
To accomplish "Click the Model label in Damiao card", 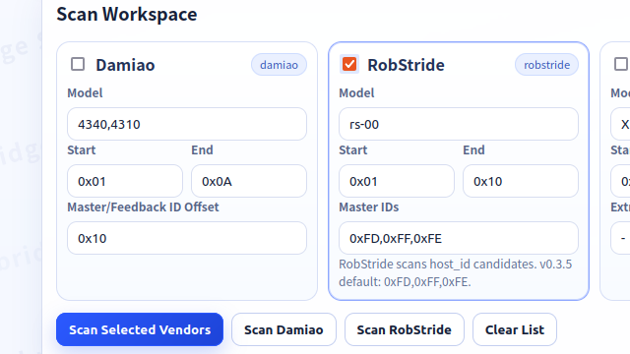I will pos(85,93).
